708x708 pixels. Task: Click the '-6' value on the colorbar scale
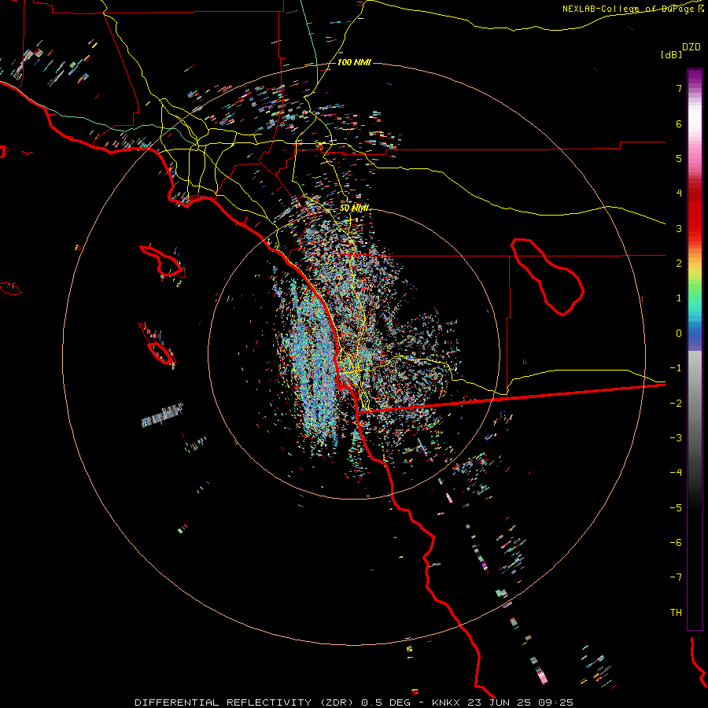(x=676, y=543)
